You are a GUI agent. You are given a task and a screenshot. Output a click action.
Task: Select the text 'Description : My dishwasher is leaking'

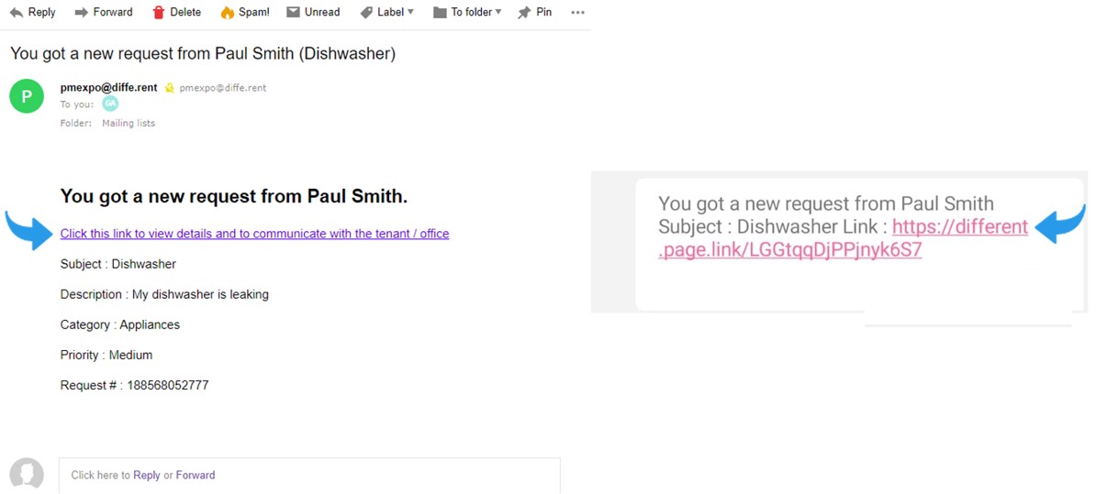coord(164,294)
